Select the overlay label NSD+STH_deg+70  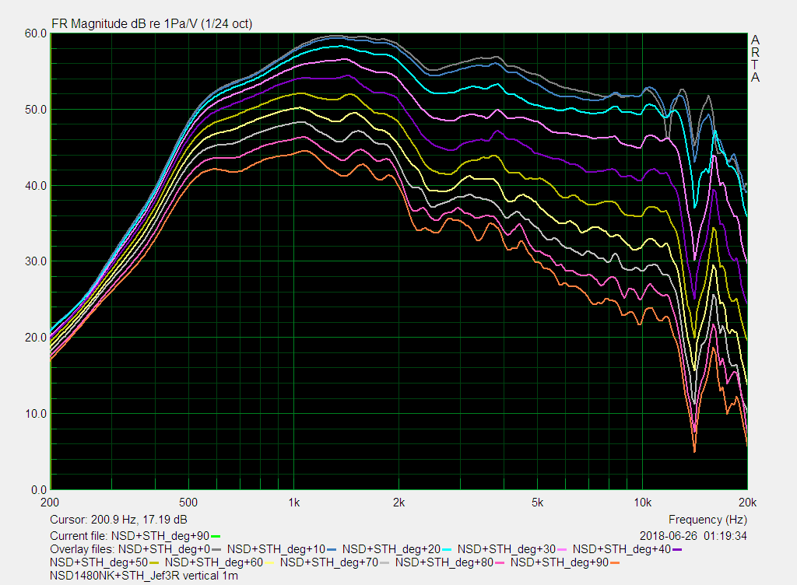[x=329, y=562]
